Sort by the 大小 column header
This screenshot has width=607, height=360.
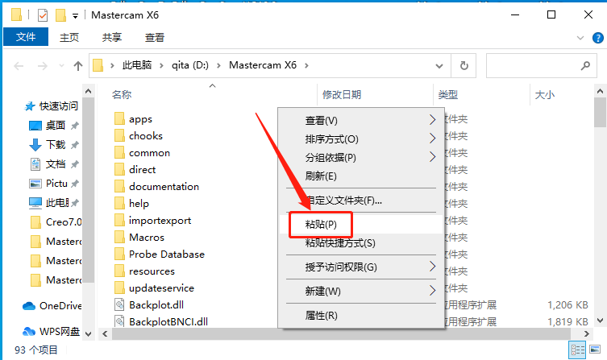545,95
